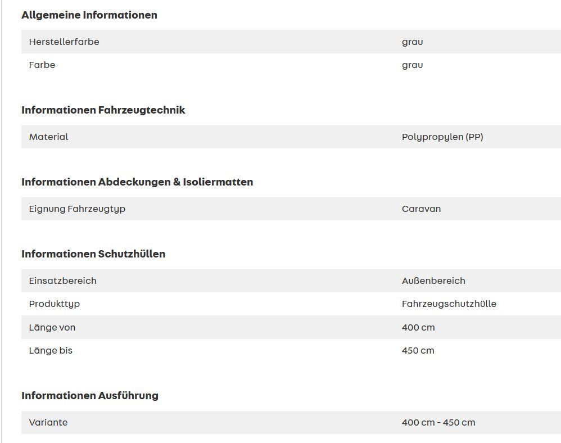Click the 400 cm - 450 cm value
This screenshot has width=561, height=443.
[438, 423]
